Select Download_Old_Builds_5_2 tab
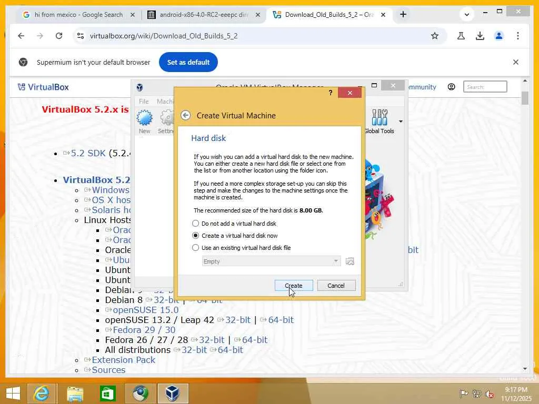539x404 pixels. pos(329,15)
